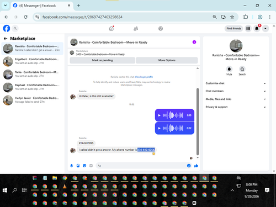Open Herlyn Javier conversation in the list
This screenshot has width=276, height=207.
(33, 100)
